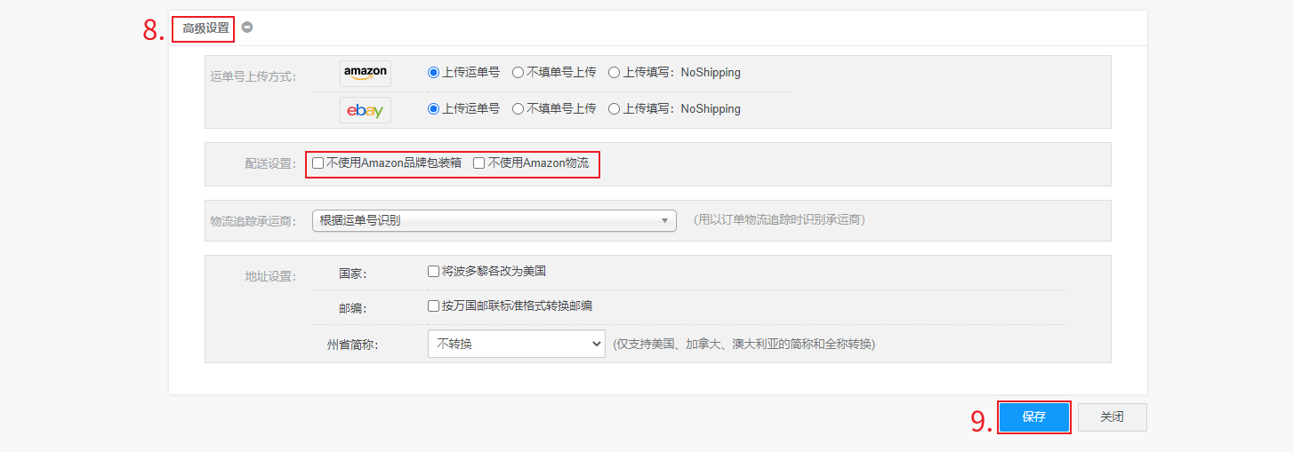1294x452 pixels.
Task: Click the eBay logo icon
Action: (x=365, y=110)
